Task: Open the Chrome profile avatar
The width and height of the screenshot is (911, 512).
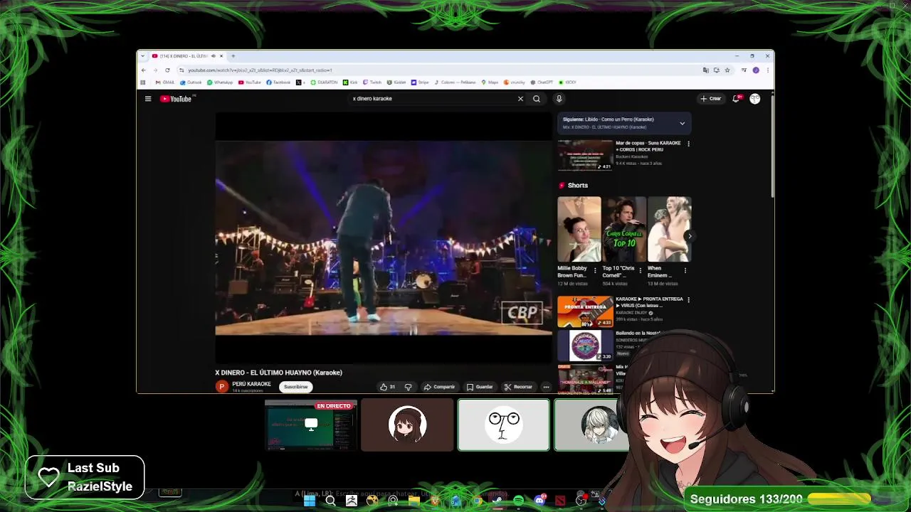Action: coord(756,70)
